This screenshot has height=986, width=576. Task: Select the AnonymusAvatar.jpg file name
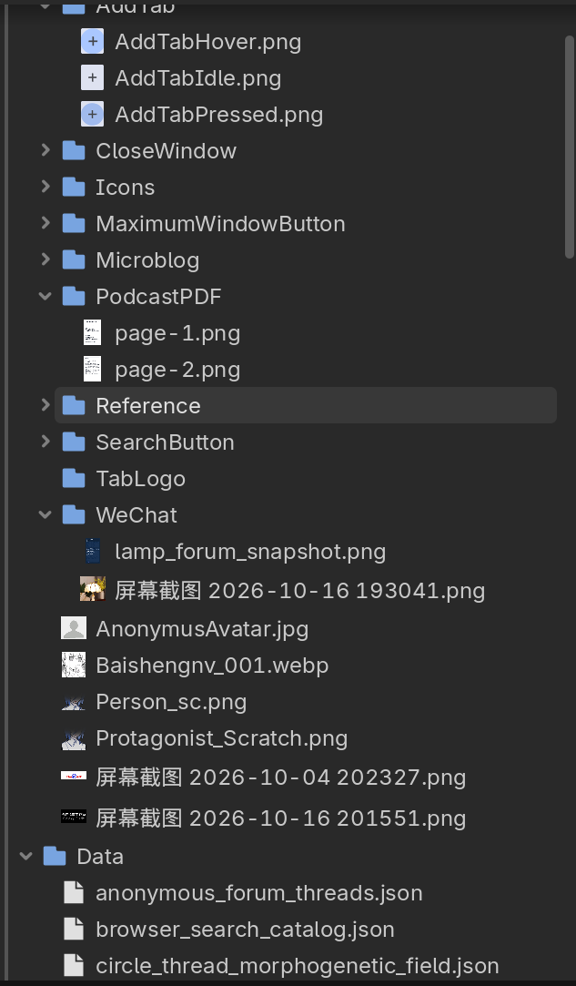[x=203, y=629]
